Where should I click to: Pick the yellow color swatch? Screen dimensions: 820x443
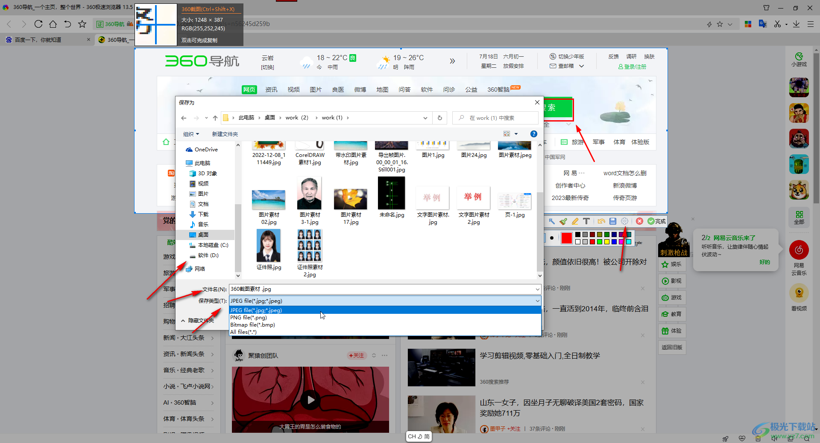click(606, 242)
